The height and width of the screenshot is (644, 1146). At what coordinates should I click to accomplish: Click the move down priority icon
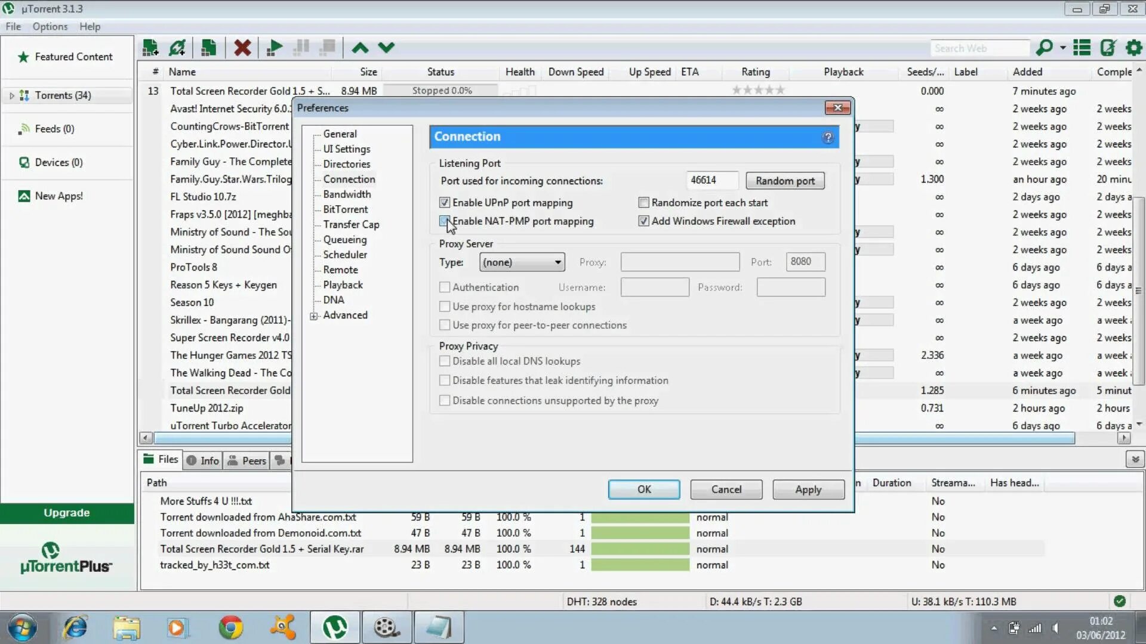386,48
